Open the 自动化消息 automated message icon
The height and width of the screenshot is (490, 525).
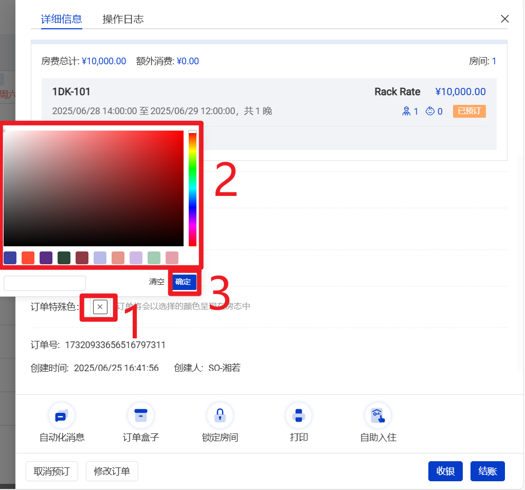pos(62,416)
